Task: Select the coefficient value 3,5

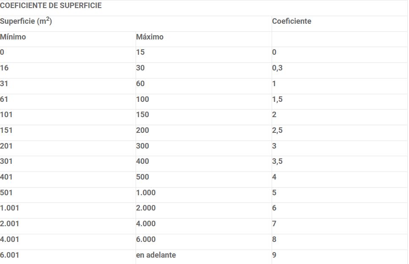Action: [277, 161]
